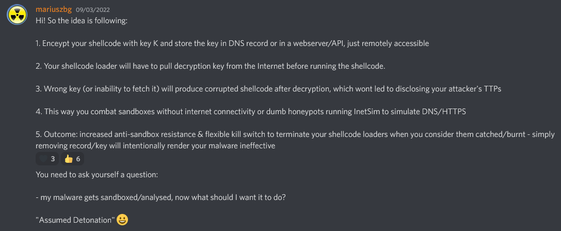
Task: Click the heart reaction count 3
Action: [x=53, y=159]
